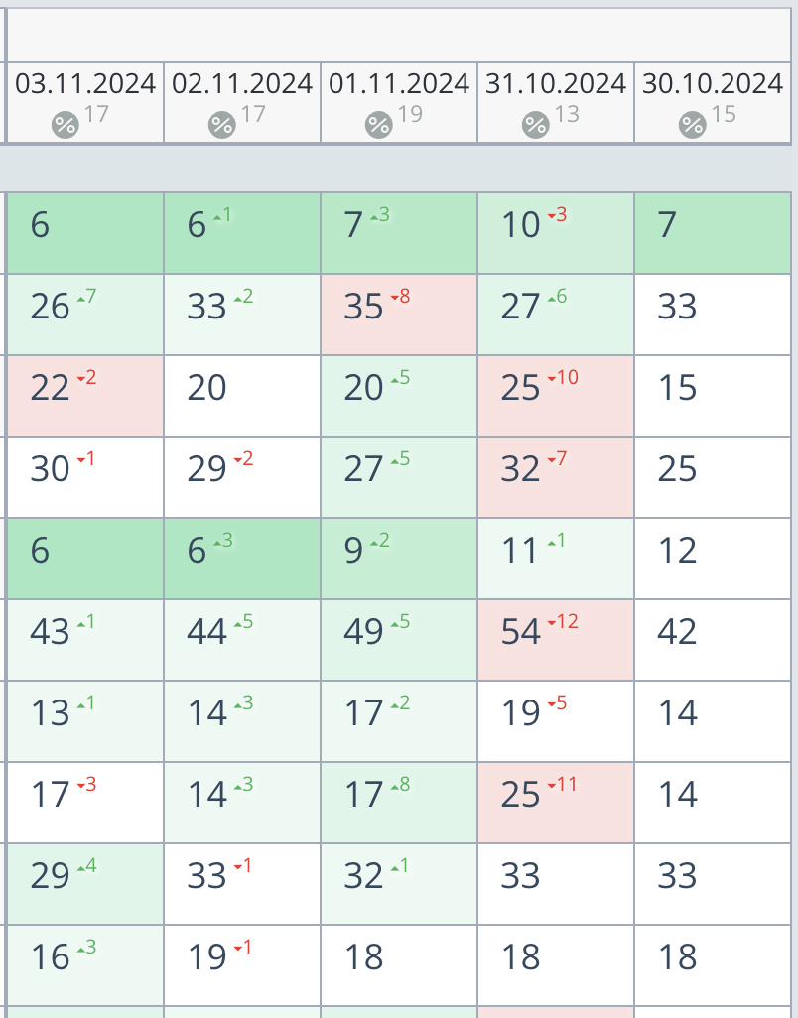Click the percent icon under 02.11.2024
This screenshot has width=798, height=1018.
(x=222, y=125)
